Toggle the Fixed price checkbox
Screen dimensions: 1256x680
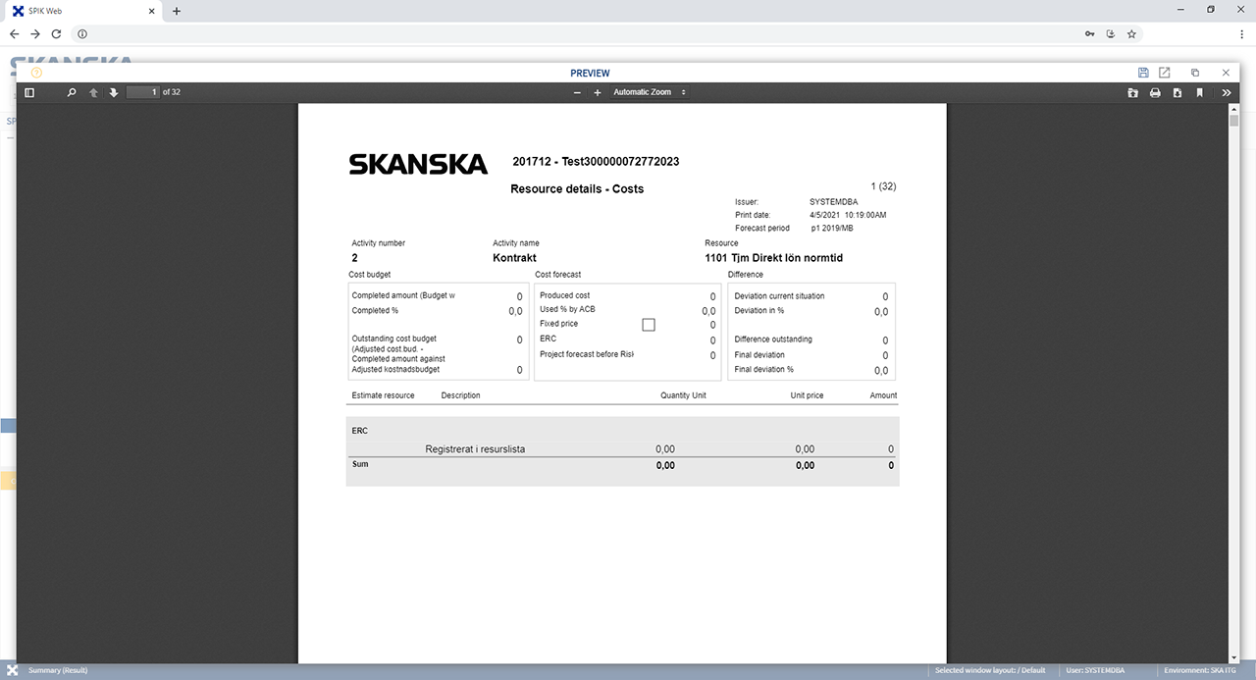[648, 325]
